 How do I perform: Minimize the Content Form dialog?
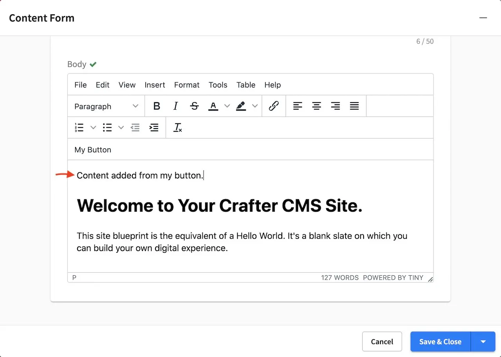pos(483,18)
